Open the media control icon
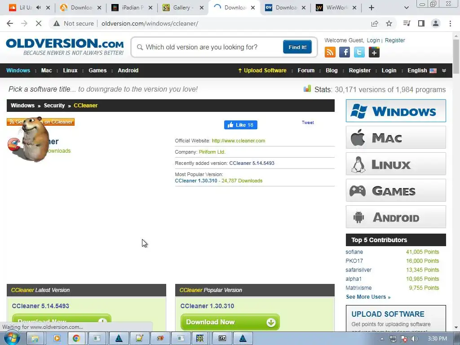 407,23
